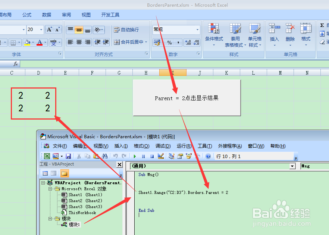Open the 公式 ribbon tab
Image resolution: width=329 pixels, height=235 pixels.
(x=27, y=15)
